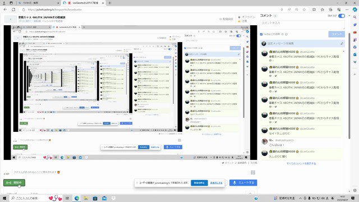Open Microsoft Edge from taskbar
Screen dimensions: 359x202
(x=76, y=198)
